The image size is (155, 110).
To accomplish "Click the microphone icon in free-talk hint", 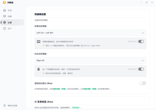I will (38, 69).
